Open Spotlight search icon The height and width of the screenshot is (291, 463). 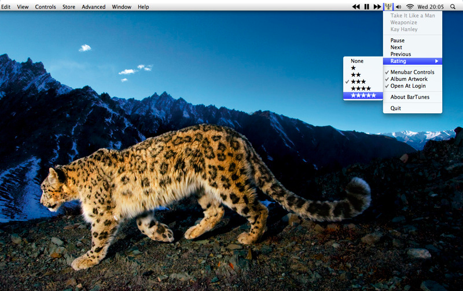click(453, 6)
